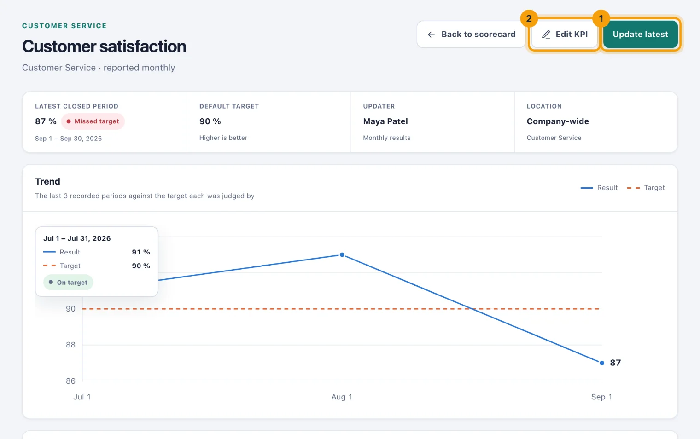Click the tooltip date 'Jul 1 – Jul 31, 2026'
Screen dimensions: 700x439
(77, 238)
